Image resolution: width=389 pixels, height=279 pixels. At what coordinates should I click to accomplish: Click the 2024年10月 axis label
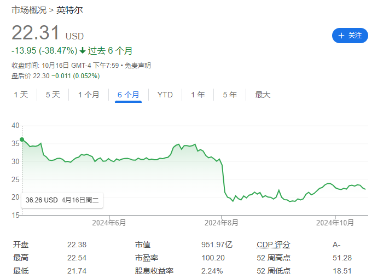pyautogui.click(x=335, y=223)
